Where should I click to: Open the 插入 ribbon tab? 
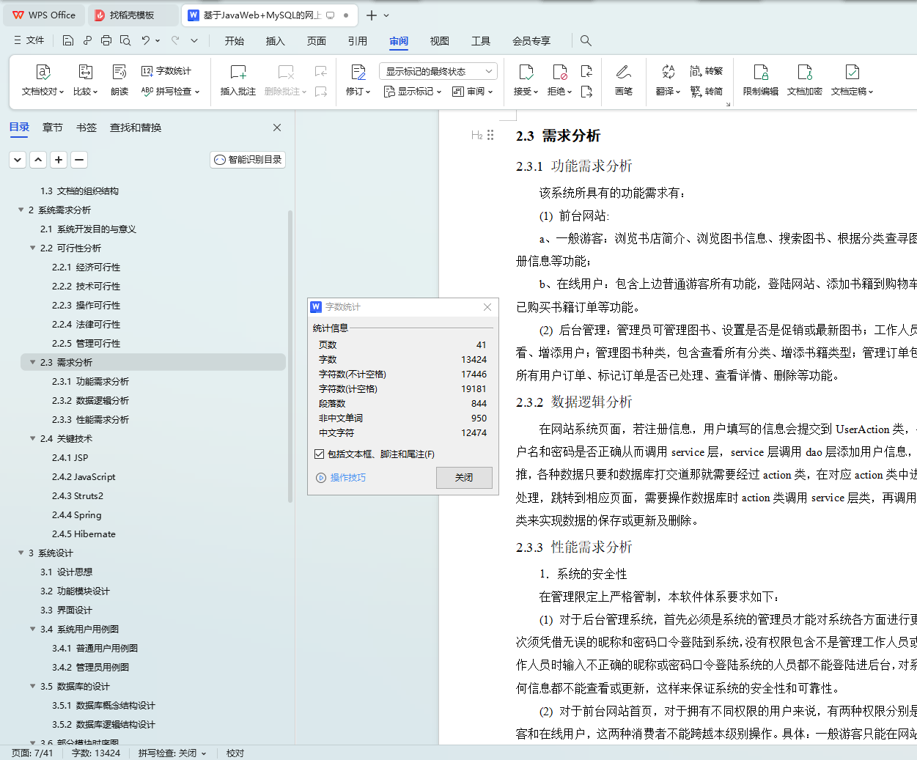(276, 41)
